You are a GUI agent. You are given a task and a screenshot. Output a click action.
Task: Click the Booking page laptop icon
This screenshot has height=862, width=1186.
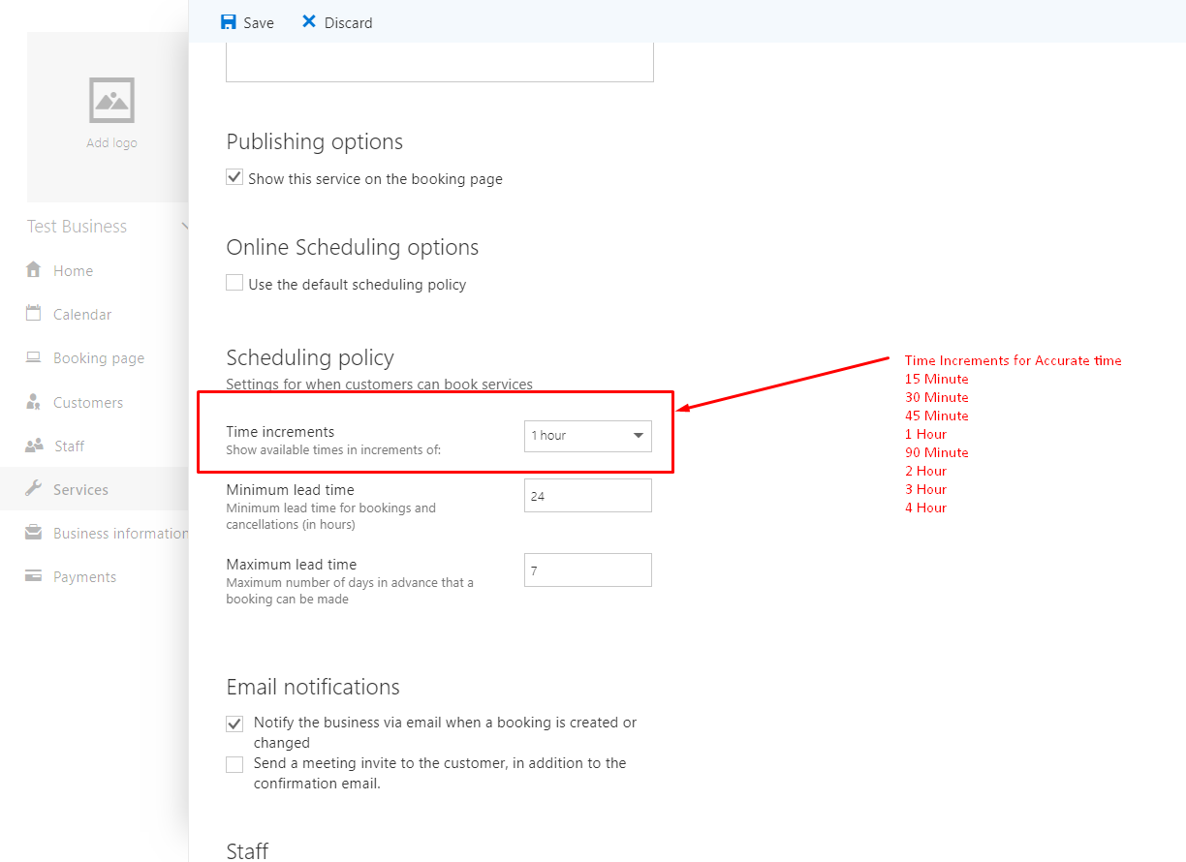tap(34, 357)
